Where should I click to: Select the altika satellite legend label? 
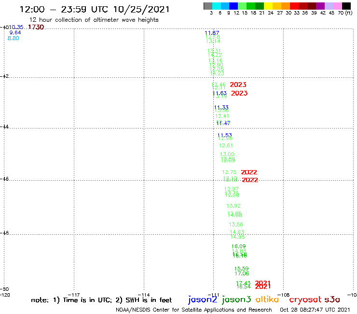pyautogui.click(x=267, y=300)
